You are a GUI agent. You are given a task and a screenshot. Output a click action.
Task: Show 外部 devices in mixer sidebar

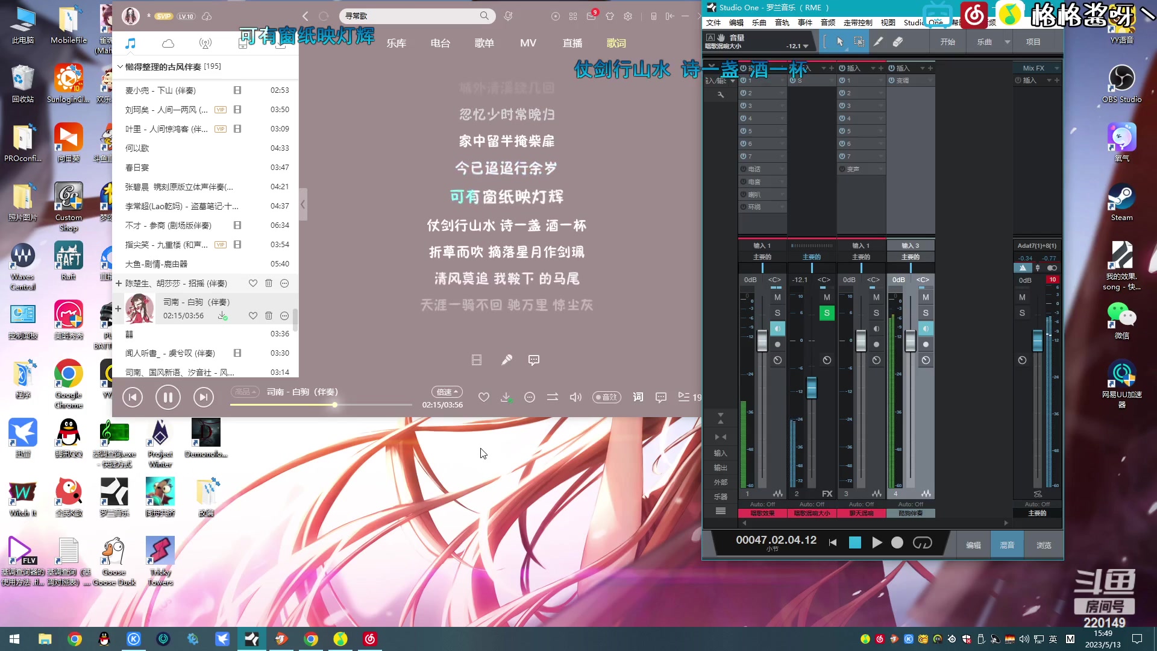click(x=720, y=483)
